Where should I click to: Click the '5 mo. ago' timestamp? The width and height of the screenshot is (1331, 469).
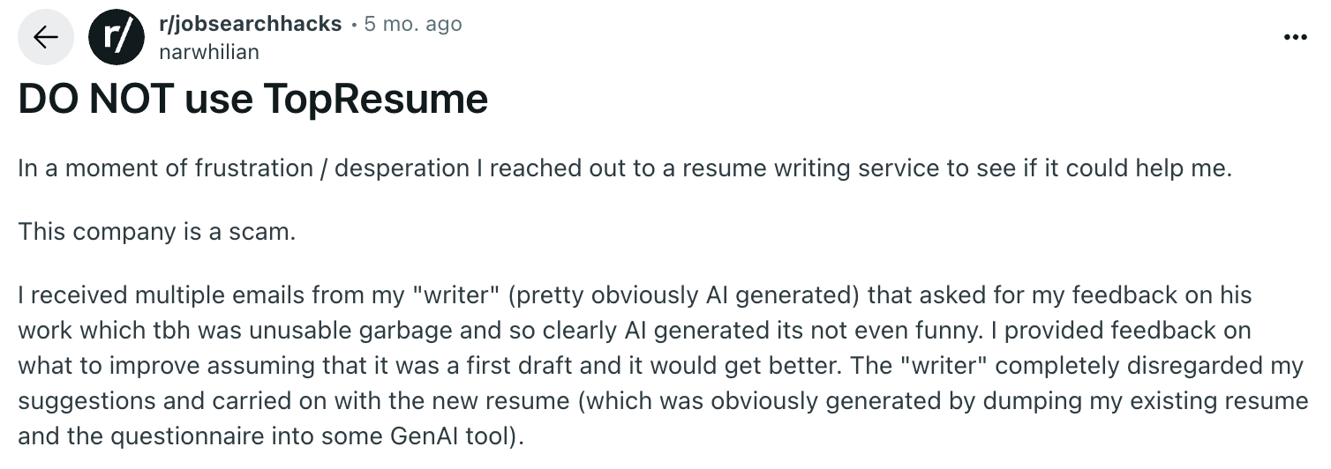point(413,24)
